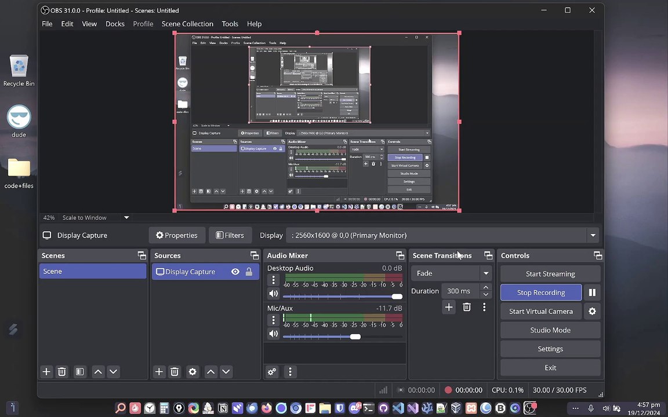
Task: Open source properties gear in Sources dock
Action: (x=193, y=371)
